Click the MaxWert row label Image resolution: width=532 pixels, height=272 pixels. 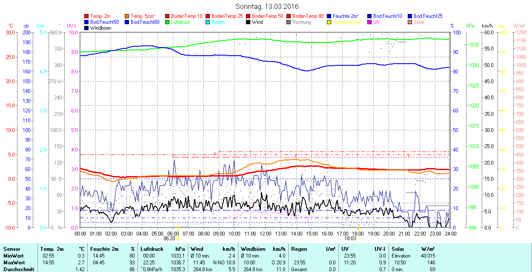[x=14, y=263]
